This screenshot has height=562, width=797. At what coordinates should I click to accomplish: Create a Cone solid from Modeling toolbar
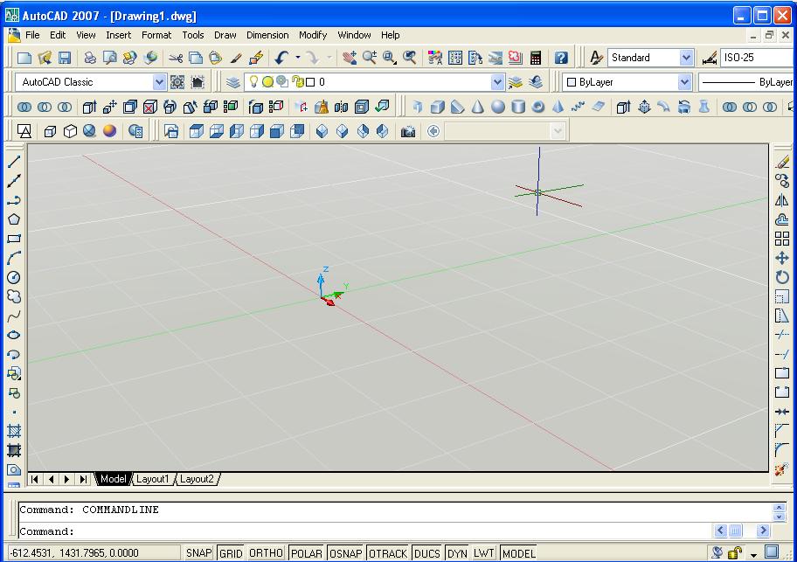click(x=477, y=107)
